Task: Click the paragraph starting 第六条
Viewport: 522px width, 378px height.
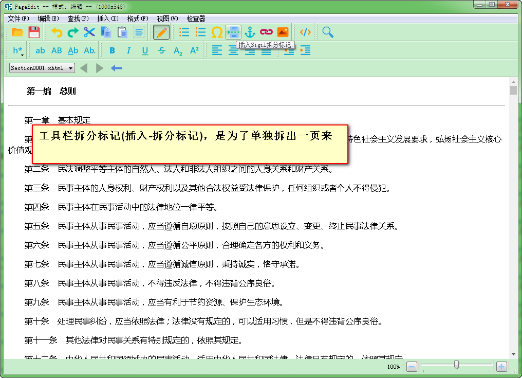Action: 175,245
